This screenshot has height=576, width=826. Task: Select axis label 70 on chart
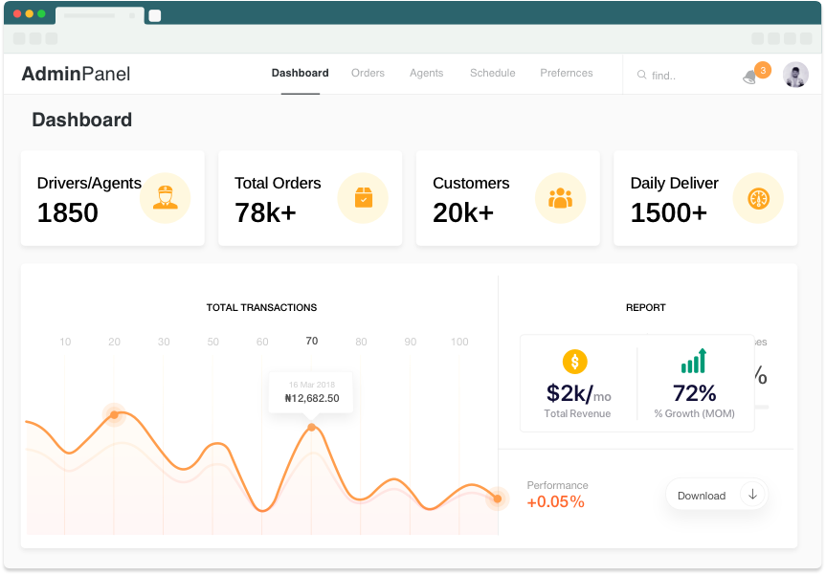coord(311,341)
